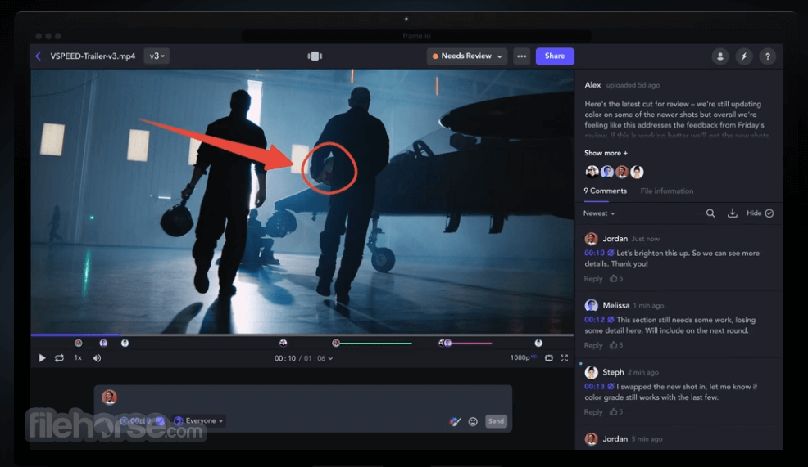
Task: Change the 1080p video quality
Action: click(x=523, y=357)
